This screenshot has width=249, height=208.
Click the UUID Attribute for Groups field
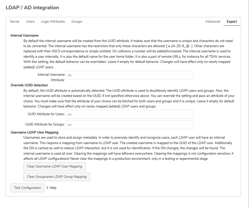click(130, 124)
